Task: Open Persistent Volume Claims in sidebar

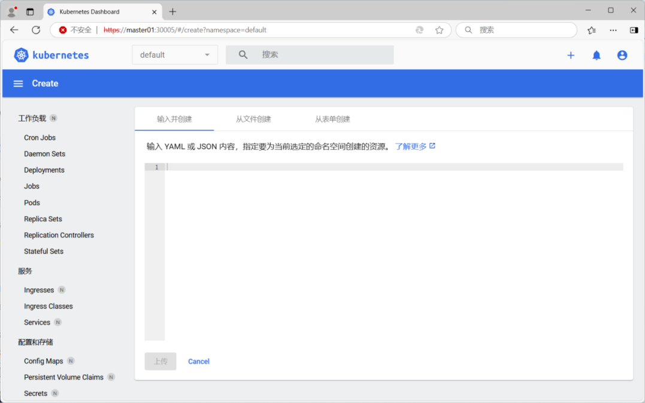Action: tap(63, 377)
